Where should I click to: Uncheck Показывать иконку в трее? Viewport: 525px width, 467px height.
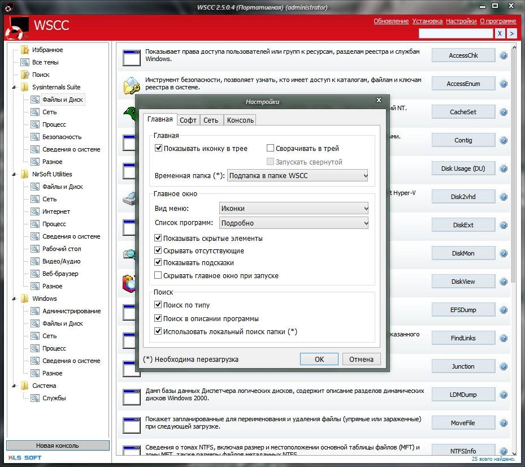coord(158,148)
